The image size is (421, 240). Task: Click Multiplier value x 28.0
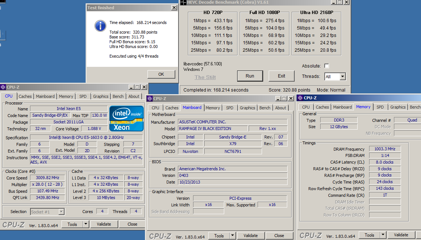pyautogui.click(x=47, y=184)
